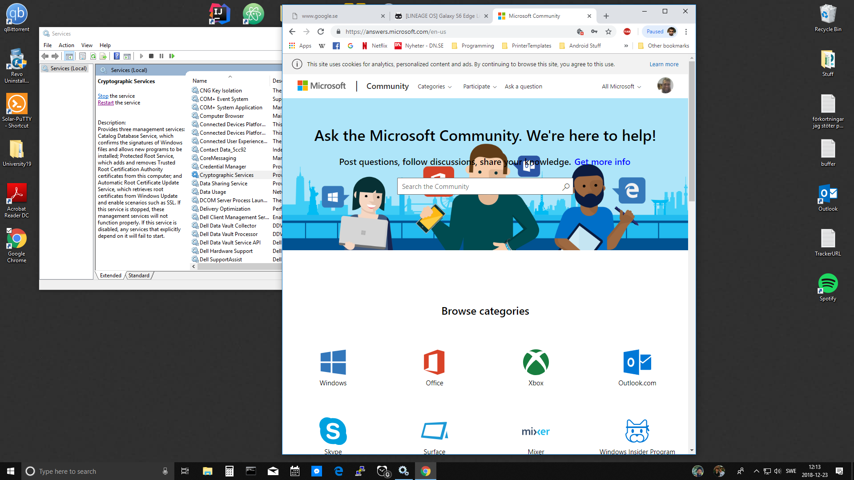Viewport: 854px width, 480px height.
Task: Switch to the Standard tab
Action: point(139,276)
